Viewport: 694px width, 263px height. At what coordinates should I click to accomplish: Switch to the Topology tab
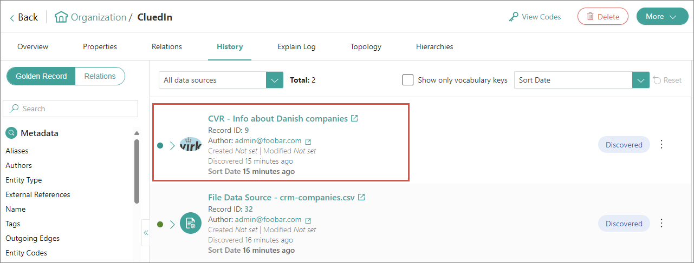pyautogui.click(x=366, y=46)
